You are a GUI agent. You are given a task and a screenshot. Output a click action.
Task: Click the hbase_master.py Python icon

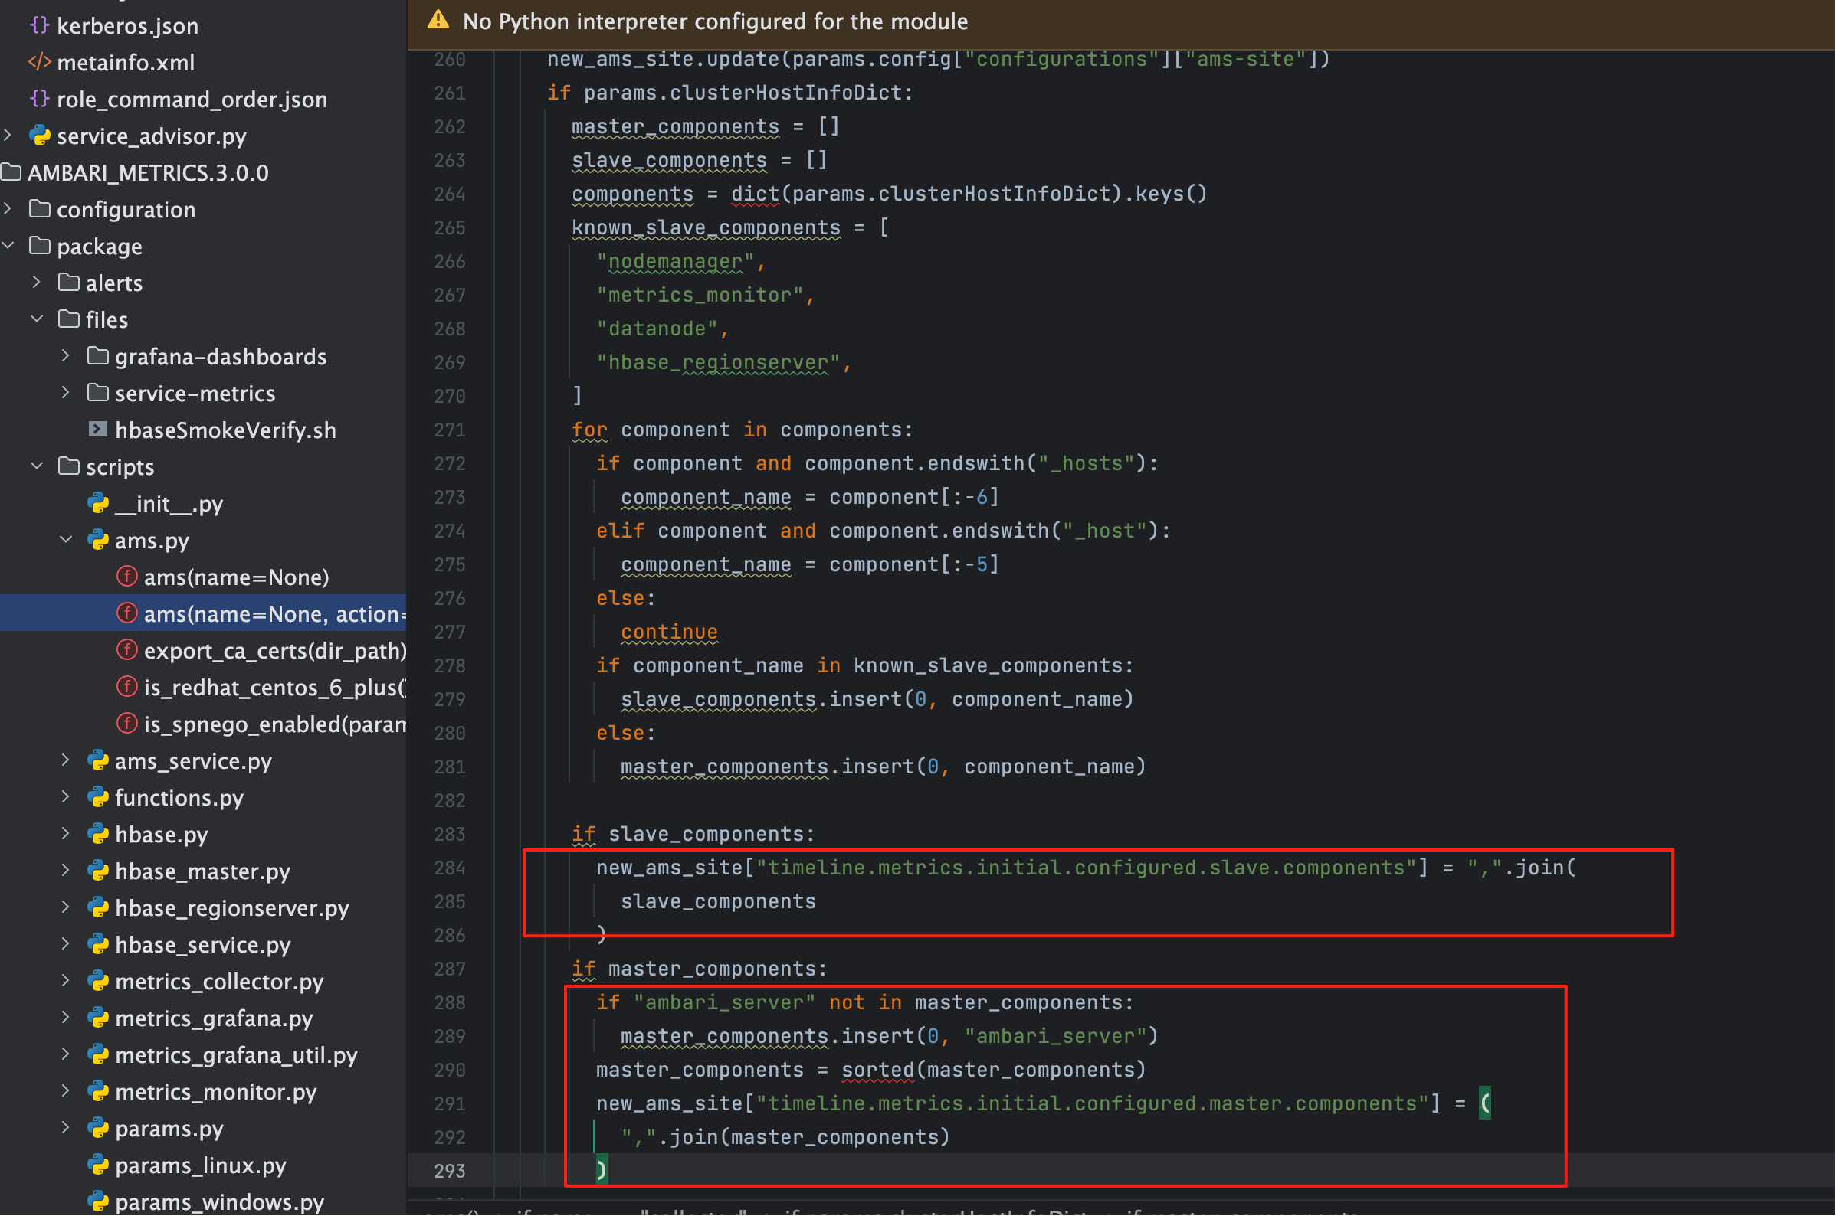pos(98,871)
